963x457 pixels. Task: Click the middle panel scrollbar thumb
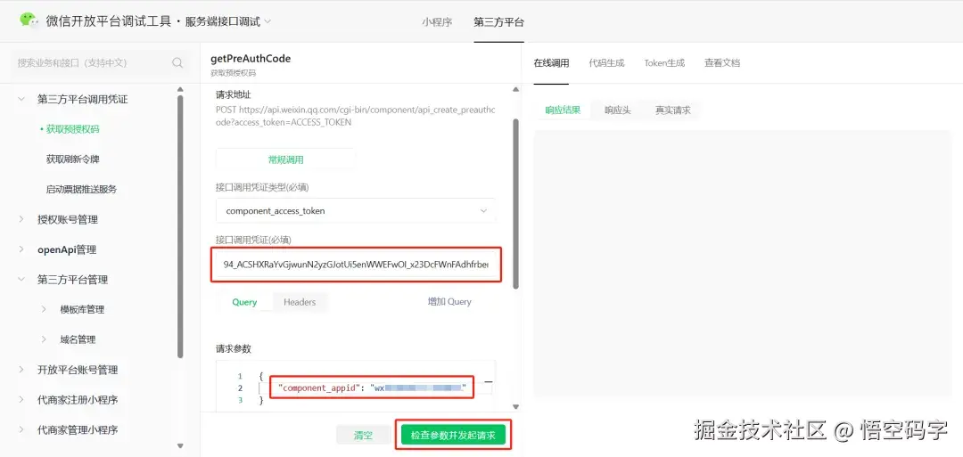pyautogui.click(x=516, y=204)
